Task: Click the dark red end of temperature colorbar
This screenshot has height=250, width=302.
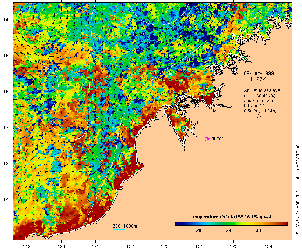Action: tap(285, 224)
